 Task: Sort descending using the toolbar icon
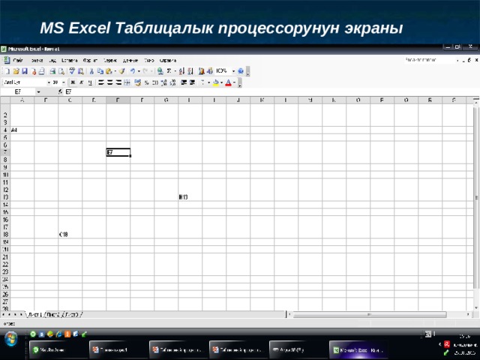pos(190,71)
